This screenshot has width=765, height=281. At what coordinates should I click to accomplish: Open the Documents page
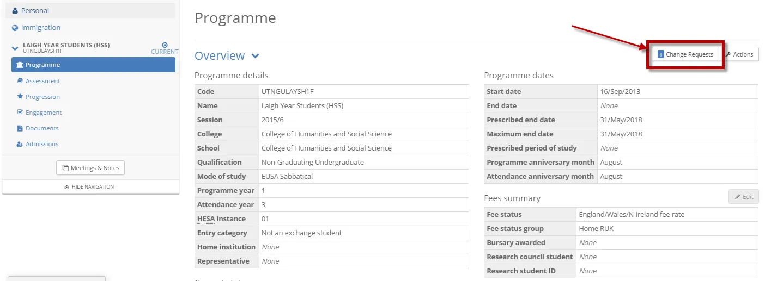pyautogui.click(x=42, y=128)
